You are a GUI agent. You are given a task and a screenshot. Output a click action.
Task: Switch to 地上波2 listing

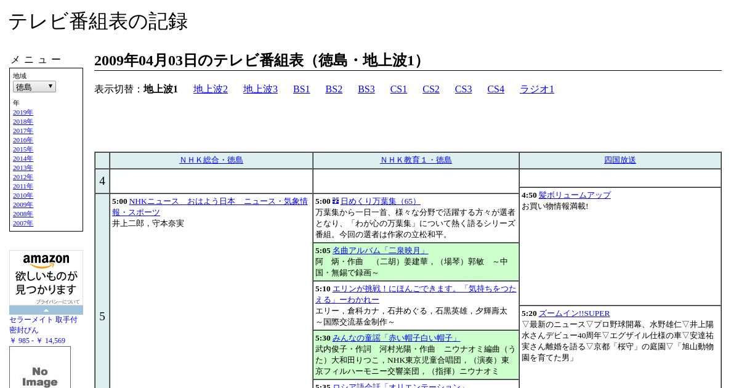click(211, 89)
